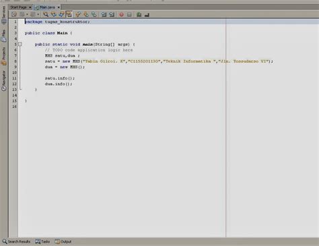Go to Next Bookmark icon

tap(86, 15)
